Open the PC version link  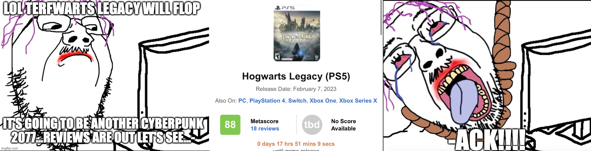[x=242, y=101]
